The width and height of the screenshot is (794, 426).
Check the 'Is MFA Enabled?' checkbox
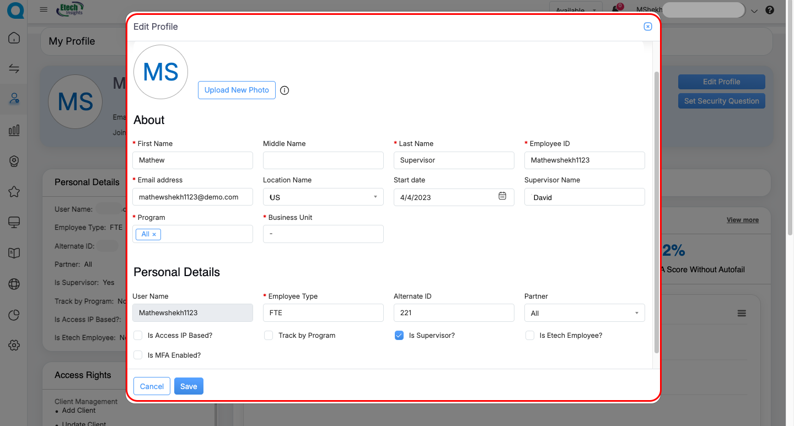click(x=138, y=355)
